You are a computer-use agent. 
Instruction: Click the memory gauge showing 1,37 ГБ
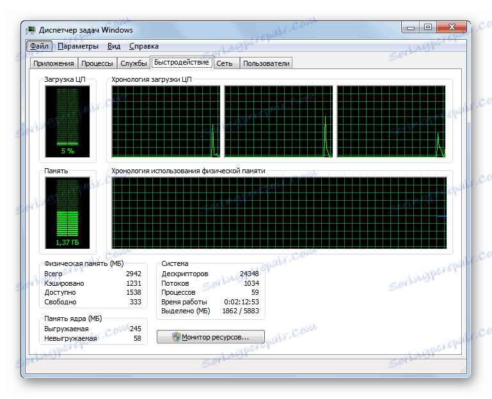point(67,213)
